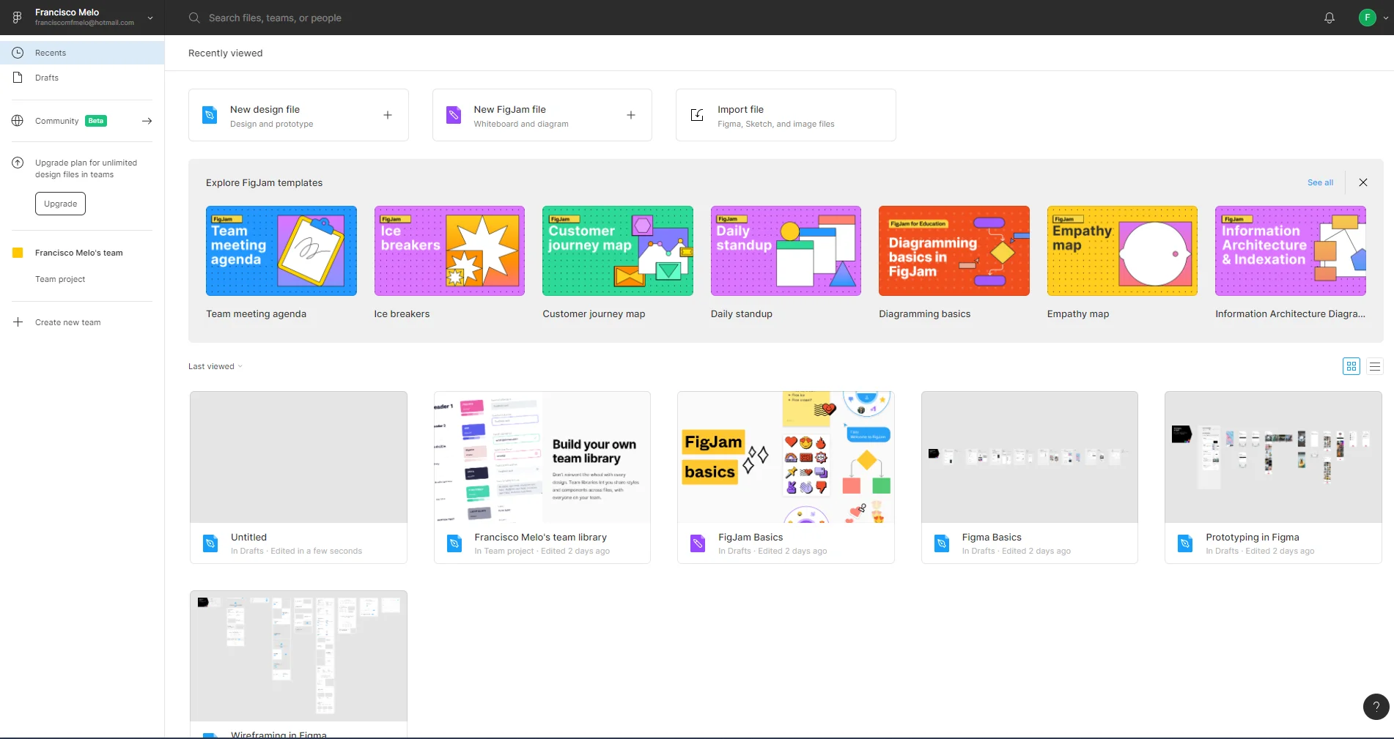This screenshot has width=1394, height=739.
Task: Click the yellow team color swatch
Action: (x=18, y=253)
